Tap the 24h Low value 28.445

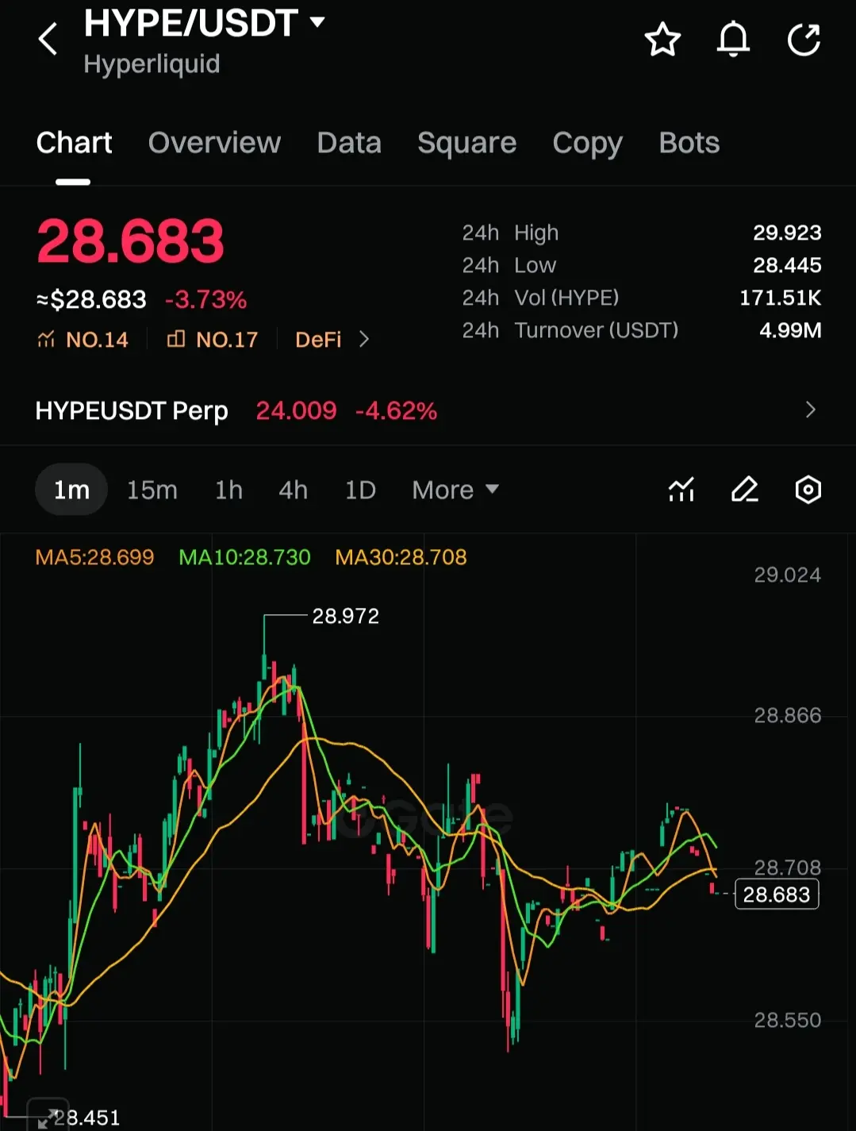pos(787,265)
